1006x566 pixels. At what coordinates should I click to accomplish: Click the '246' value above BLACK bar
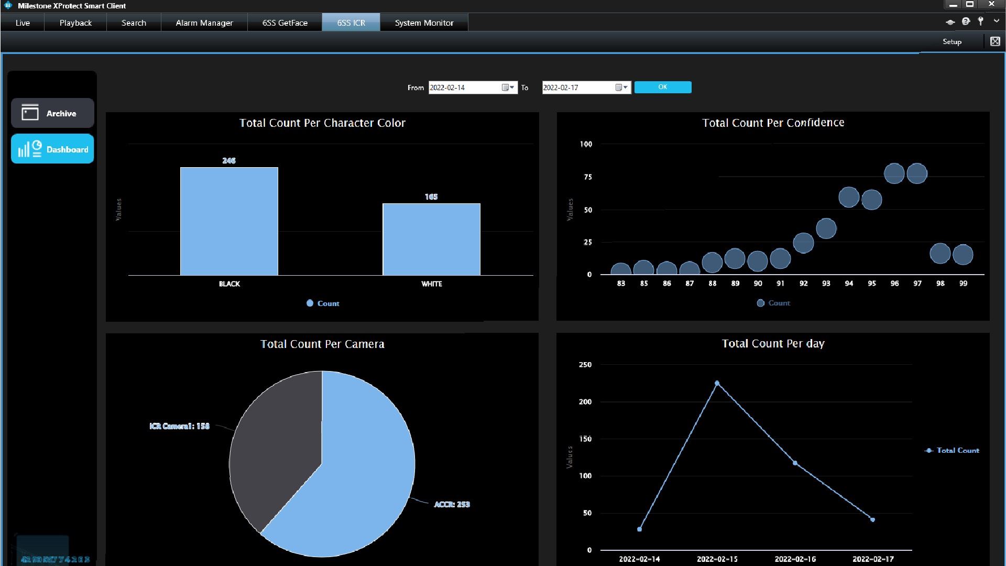(x=229, y=160)
